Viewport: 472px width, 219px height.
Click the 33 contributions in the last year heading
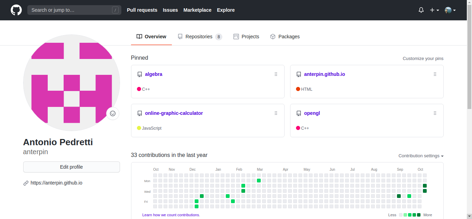click(x=169, y=155)
